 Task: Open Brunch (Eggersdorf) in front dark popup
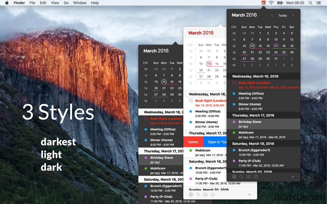pos(263,152)
